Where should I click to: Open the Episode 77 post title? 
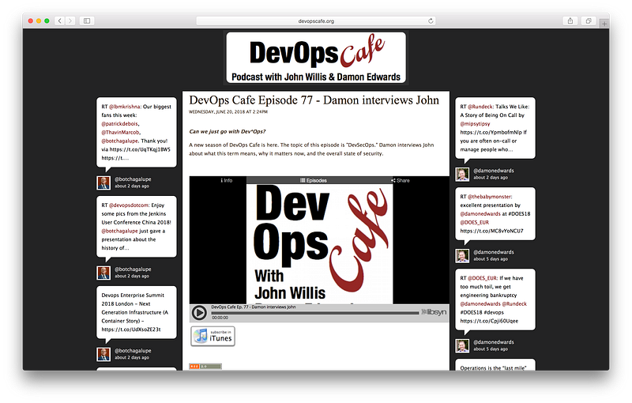[x=314, y=100]
